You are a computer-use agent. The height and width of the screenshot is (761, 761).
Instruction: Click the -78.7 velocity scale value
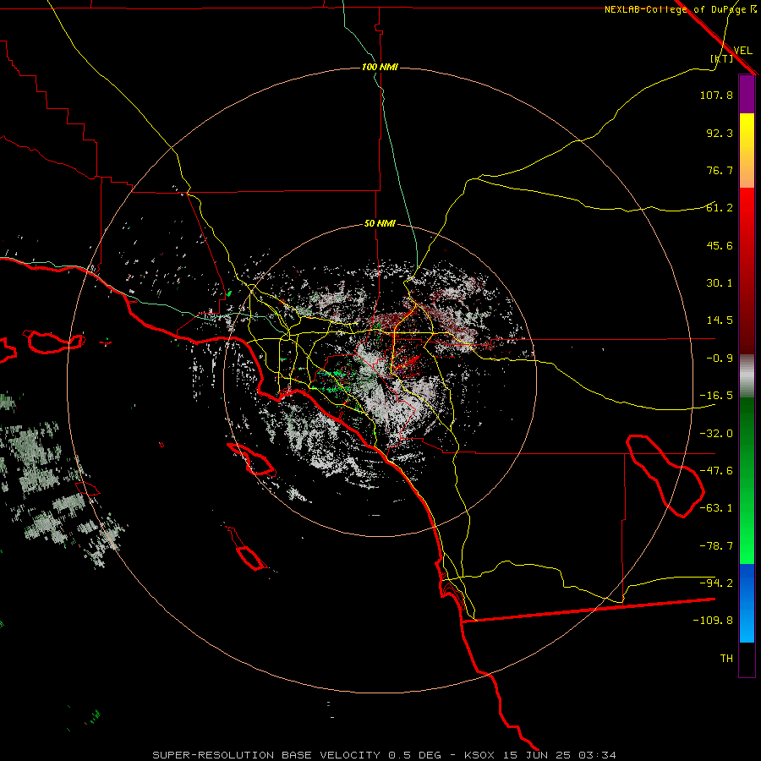click(x=716, y=546)
